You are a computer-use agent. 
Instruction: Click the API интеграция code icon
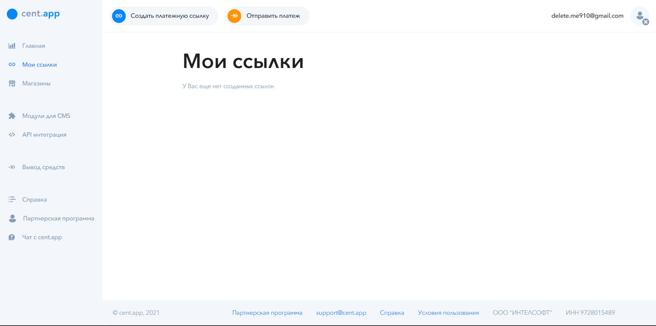(12, 135)
